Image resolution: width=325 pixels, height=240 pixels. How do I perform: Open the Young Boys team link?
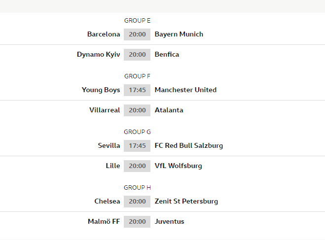(101, 90)
